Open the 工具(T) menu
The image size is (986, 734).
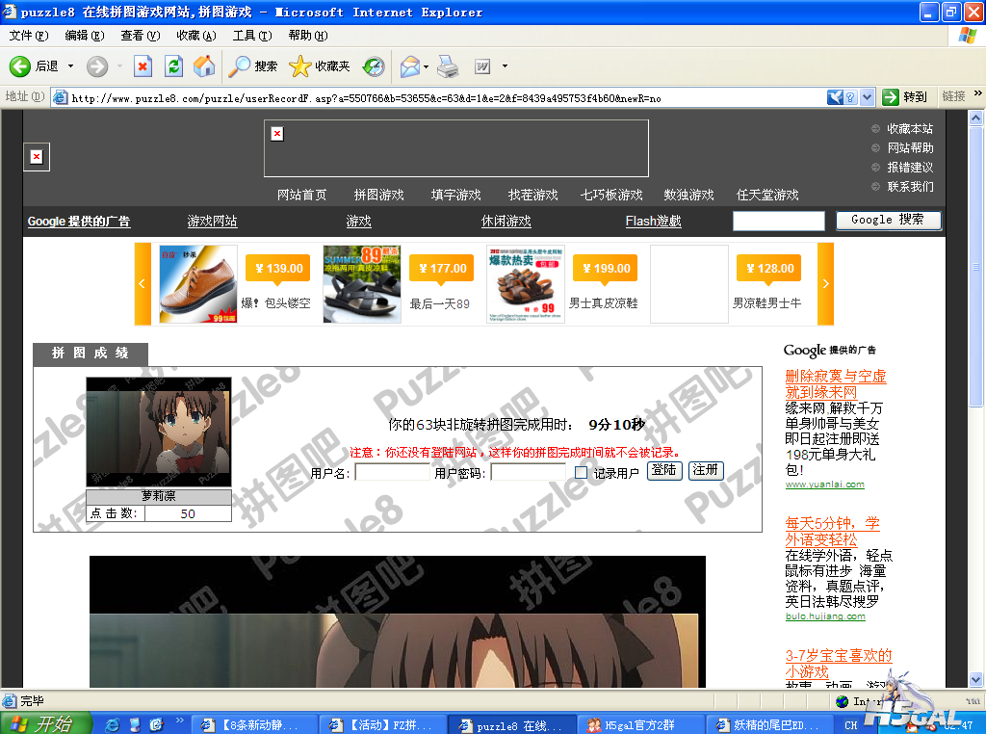point(251,36)
